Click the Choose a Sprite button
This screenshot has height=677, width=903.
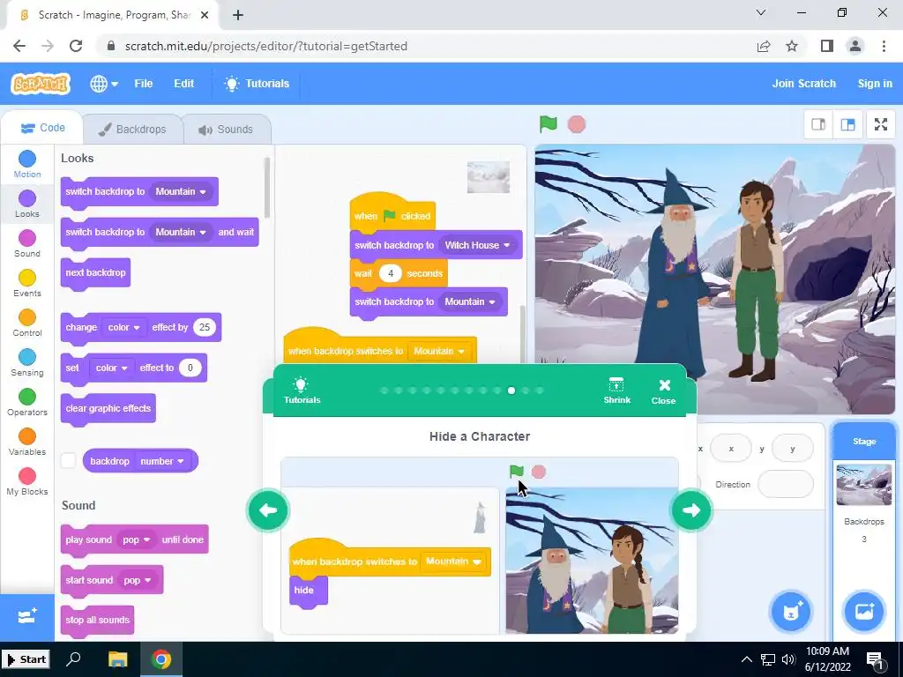tap(791, 612)
